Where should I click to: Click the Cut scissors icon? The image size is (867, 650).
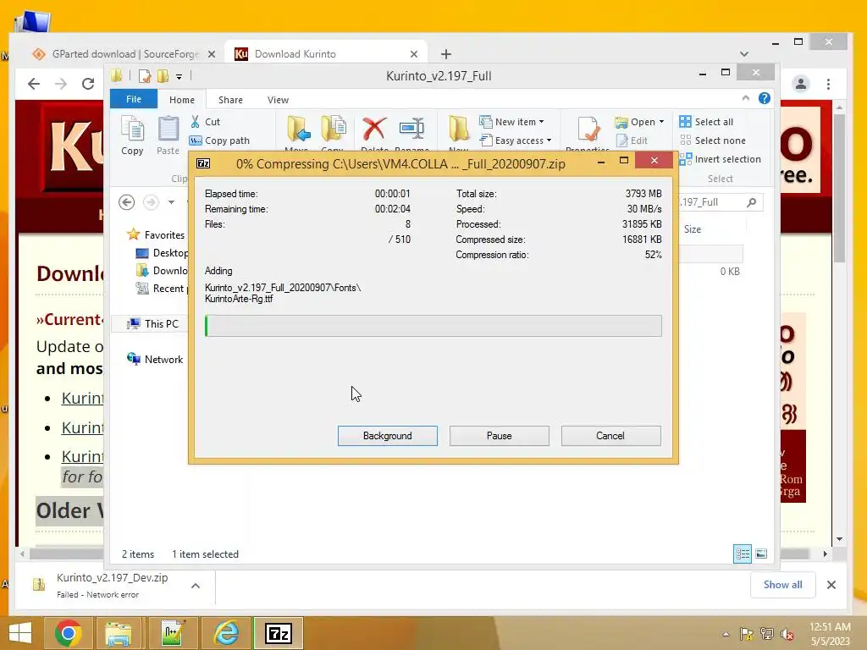tap(196, 122)
